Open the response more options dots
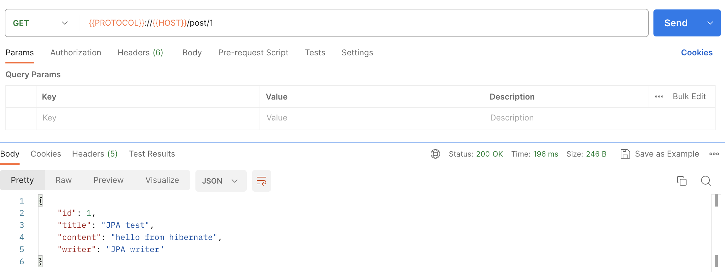 [x=714, y=154]
